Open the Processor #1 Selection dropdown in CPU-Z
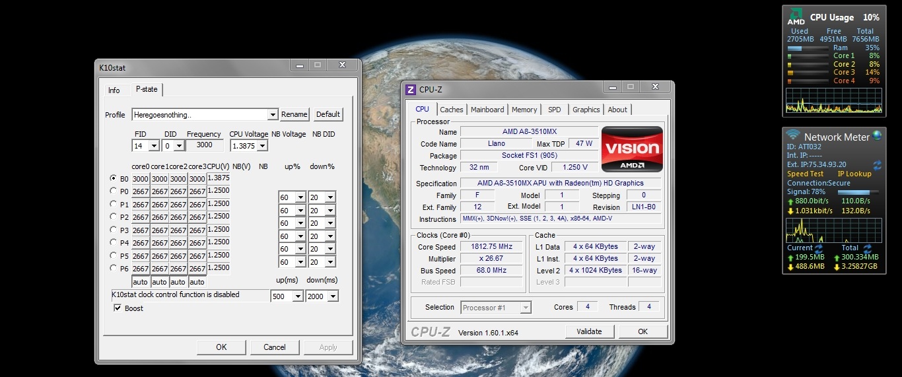902x377 pixels. pyautogui.click(x=526, y=308)
